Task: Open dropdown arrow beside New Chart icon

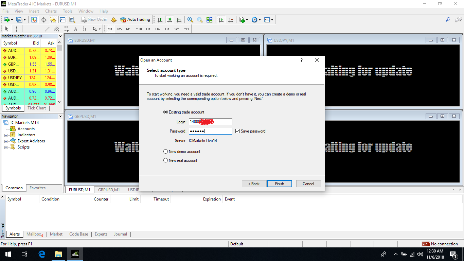Action: click(x=12, y=20)
